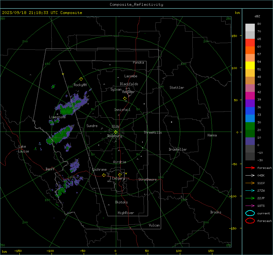Image resolution: width=273 pixels, height=255 pixels.
Task: Click the yellow diamond marker above Calgary
Action: pyautogui.click(x=120, y=175)
